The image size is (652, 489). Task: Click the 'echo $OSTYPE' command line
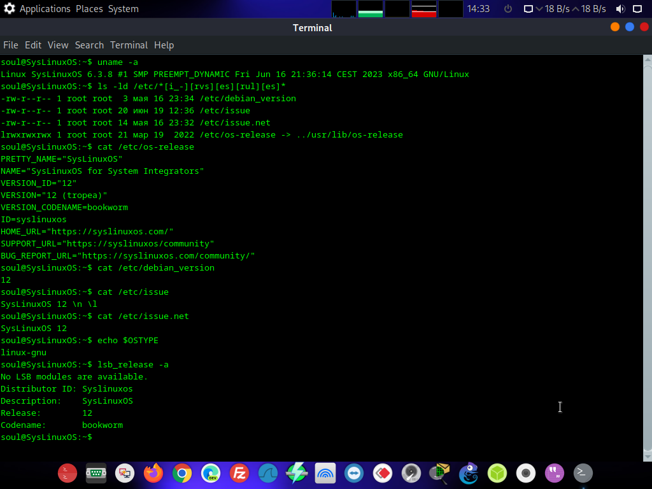coord(80,340)
